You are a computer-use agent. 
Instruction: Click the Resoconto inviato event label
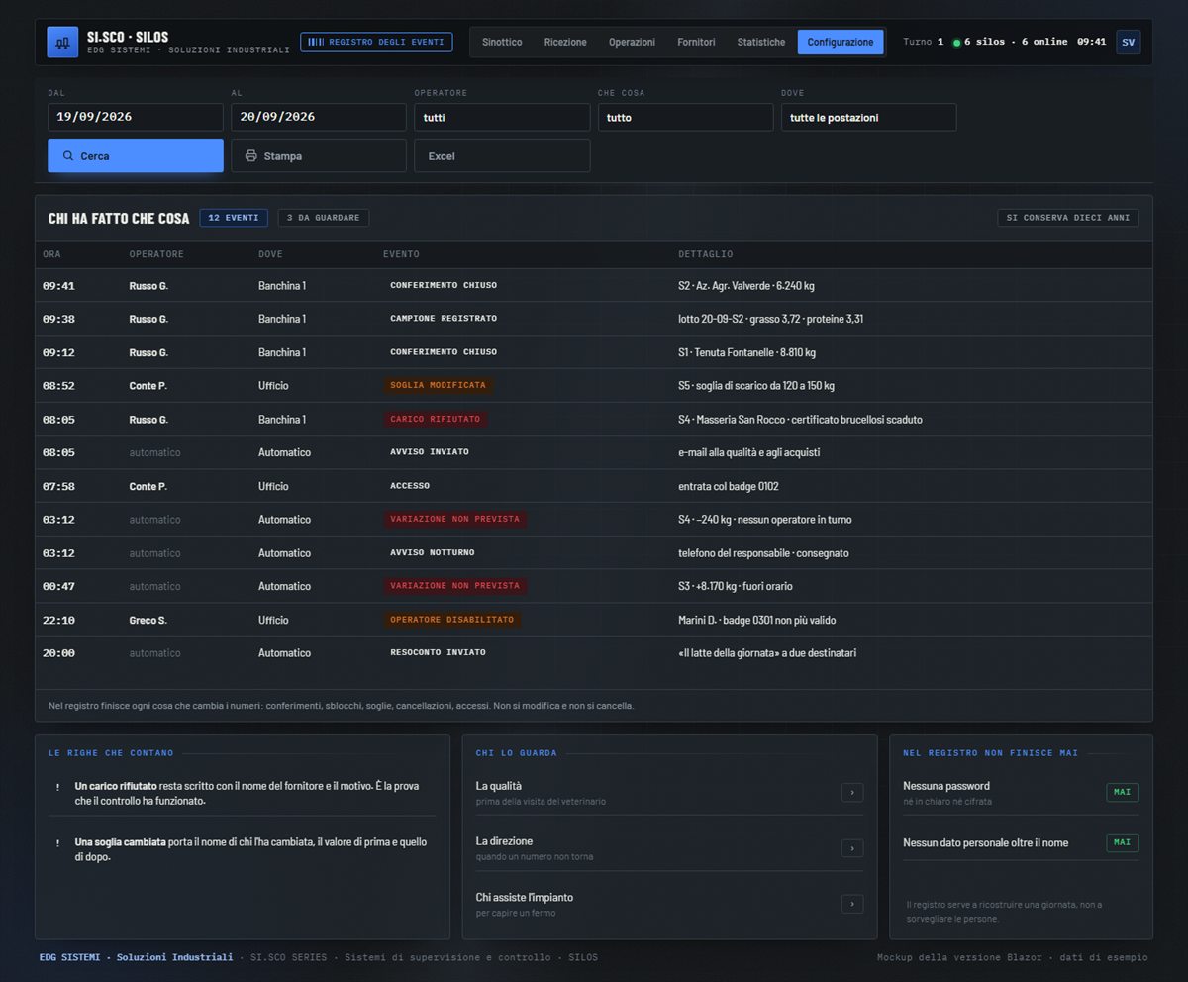tap(438, 652)
